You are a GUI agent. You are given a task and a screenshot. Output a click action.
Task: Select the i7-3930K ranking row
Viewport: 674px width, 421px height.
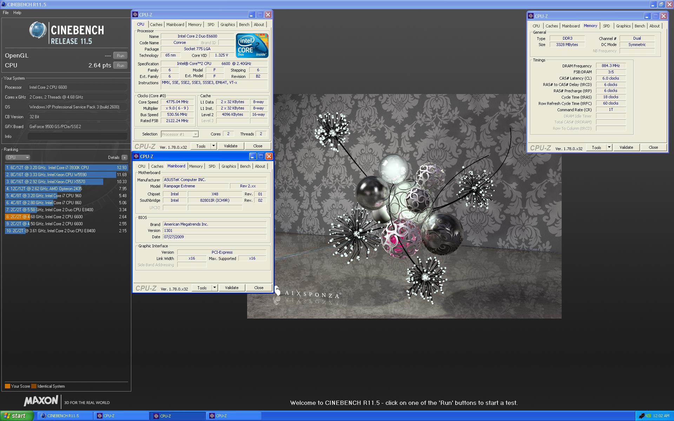(66, 168)
